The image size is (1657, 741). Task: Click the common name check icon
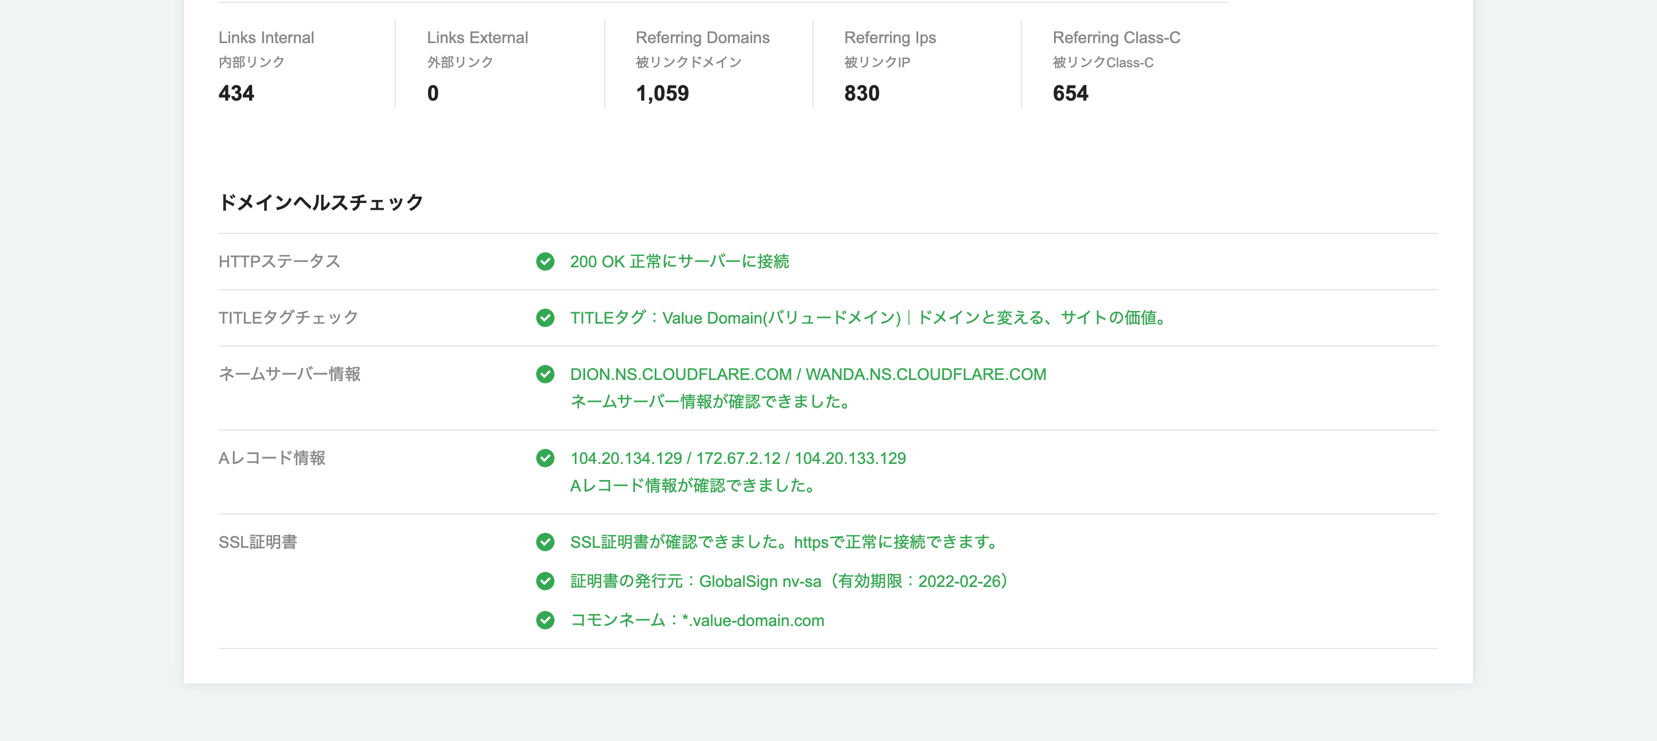(x=545, y=620)
